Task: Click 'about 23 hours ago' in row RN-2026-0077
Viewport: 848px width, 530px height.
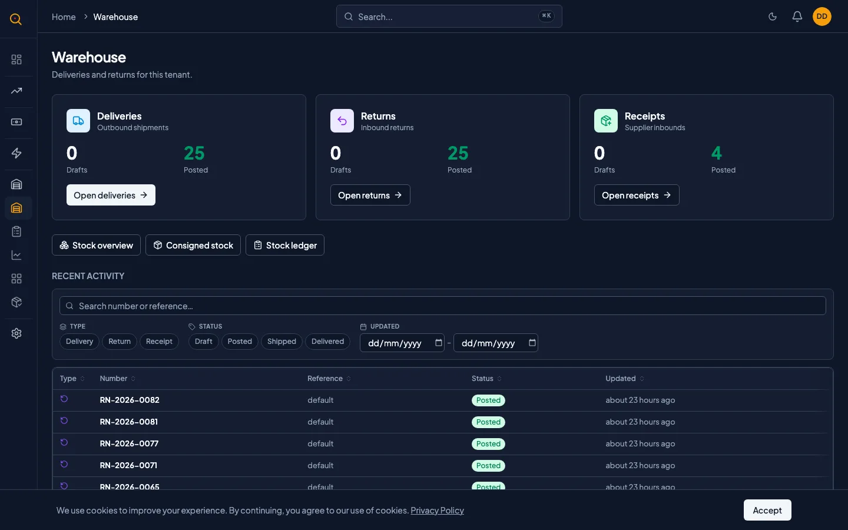Action: pos(640,443)
